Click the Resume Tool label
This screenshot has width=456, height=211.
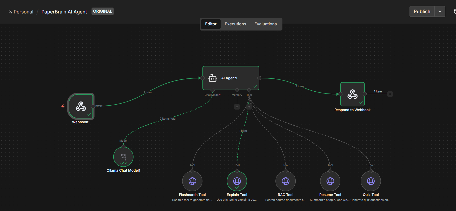(330, 195)
